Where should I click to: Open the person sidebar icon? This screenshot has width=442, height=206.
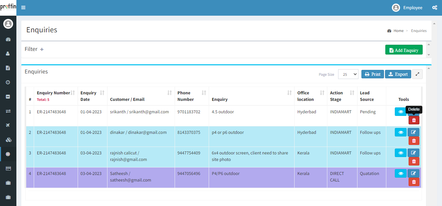click(8, 54)
